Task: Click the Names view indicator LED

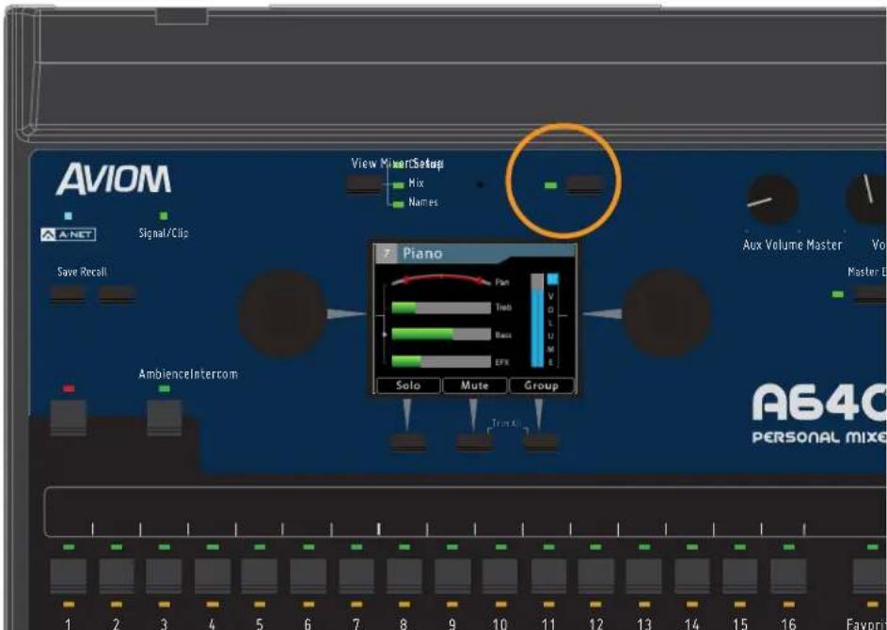Action: 399,204
